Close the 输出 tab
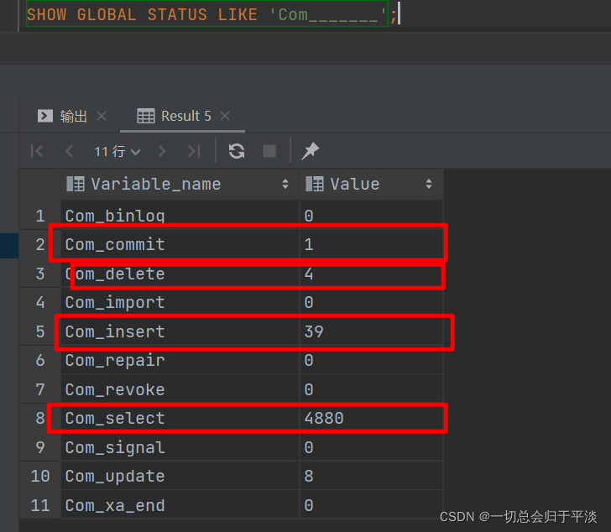This screenshot has height=532, width=611. click(x=102, y=117)
